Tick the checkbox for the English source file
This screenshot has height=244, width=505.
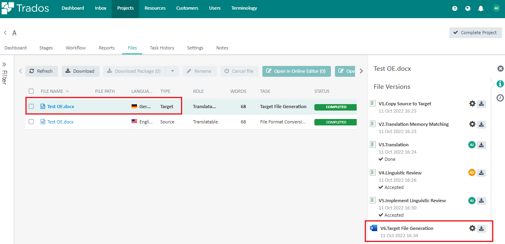click(x=31, y=122)
